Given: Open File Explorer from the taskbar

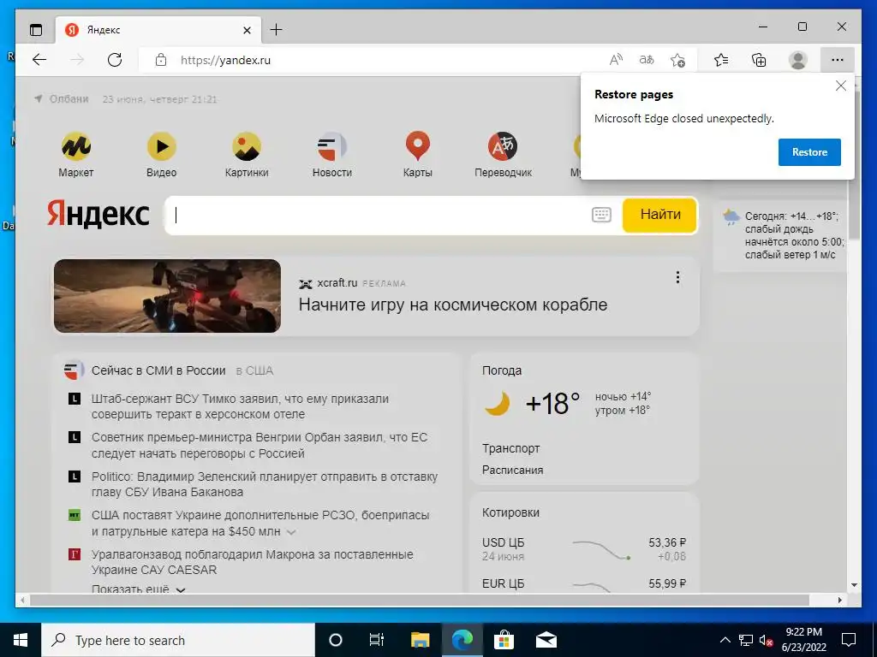Looking at the screenshot, I should click(x=420, y=640).
